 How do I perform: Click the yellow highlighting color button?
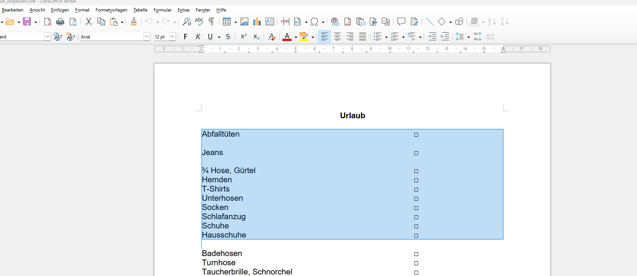[304, 36]
